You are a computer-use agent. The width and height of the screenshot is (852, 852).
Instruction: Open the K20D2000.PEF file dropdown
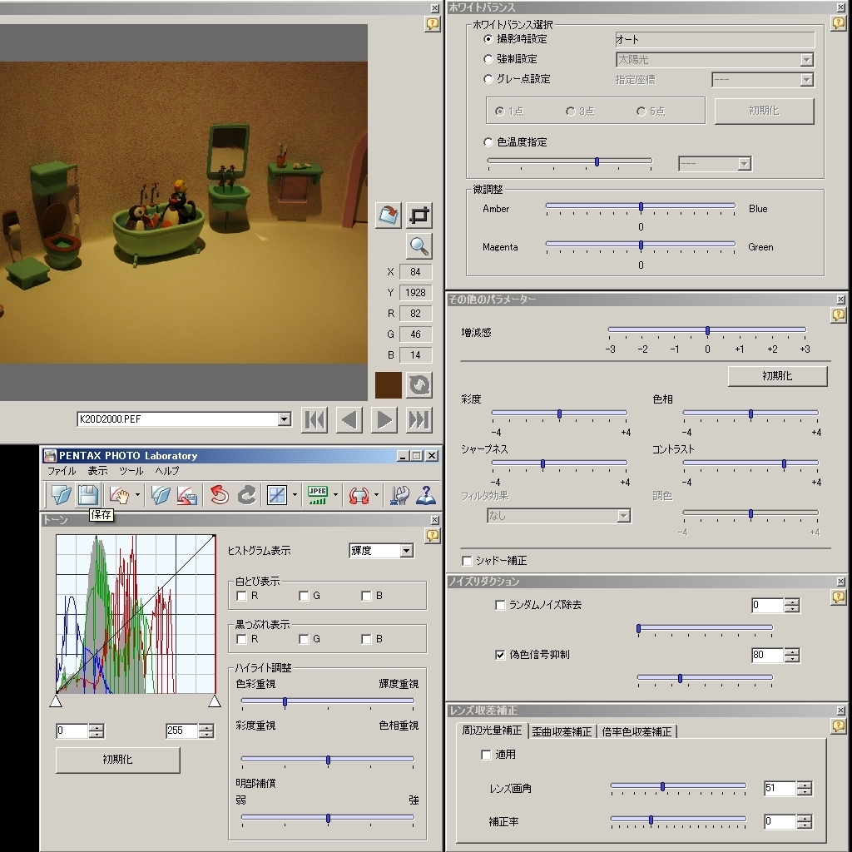click(285, 419)
